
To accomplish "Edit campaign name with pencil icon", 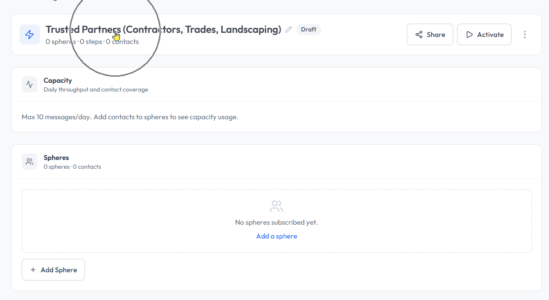I will 289,30.
